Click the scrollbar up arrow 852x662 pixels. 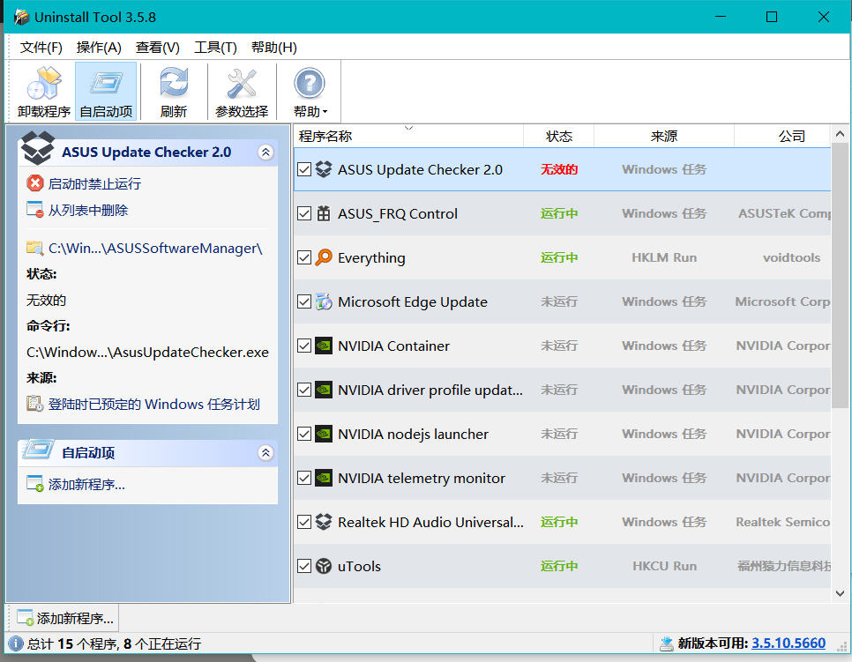(840, 134)
